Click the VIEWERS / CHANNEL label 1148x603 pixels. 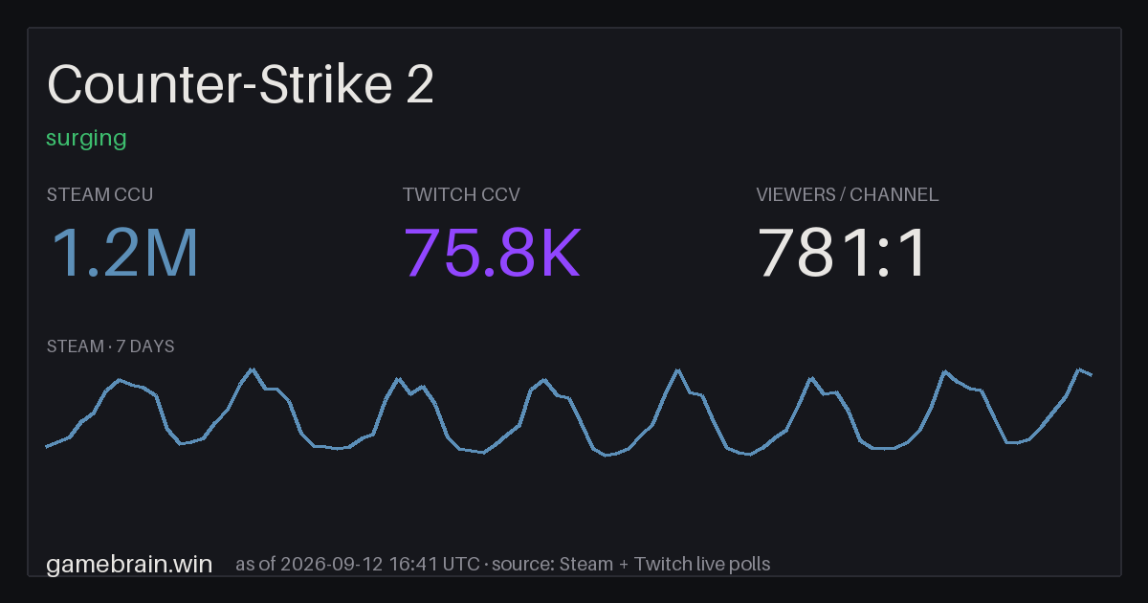(x=847, y=194)
